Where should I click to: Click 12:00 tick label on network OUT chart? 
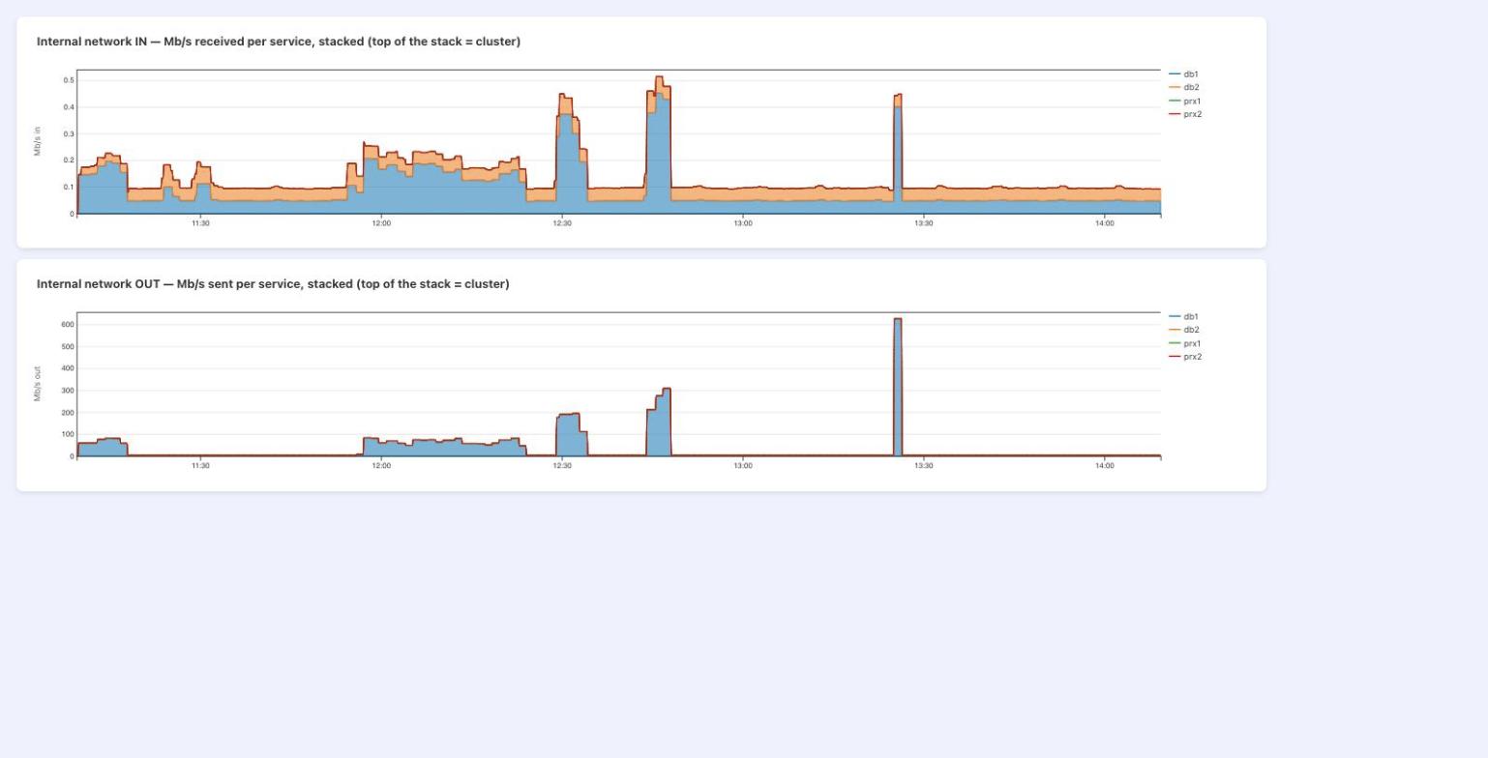pyautogui.click(x=381, y=466)
